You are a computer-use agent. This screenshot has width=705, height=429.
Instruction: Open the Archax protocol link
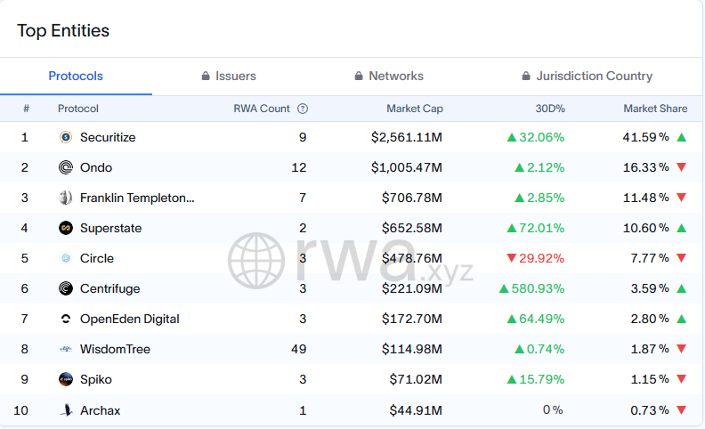click(101, 410)
